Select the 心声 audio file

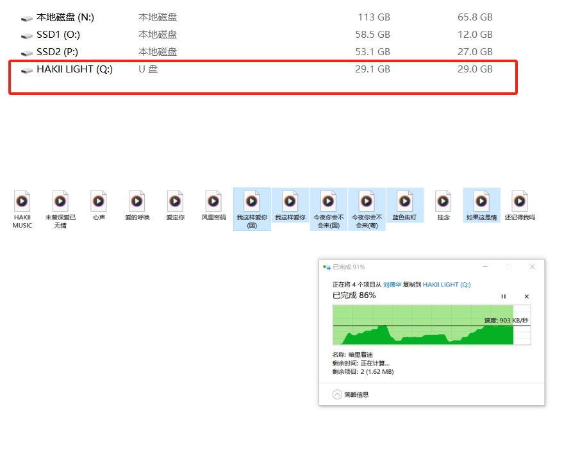click(98, 201)
